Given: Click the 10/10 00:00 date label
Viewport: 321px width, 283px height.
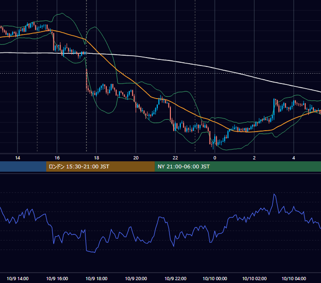Looking at the screenshot, I should click(215, 278).
